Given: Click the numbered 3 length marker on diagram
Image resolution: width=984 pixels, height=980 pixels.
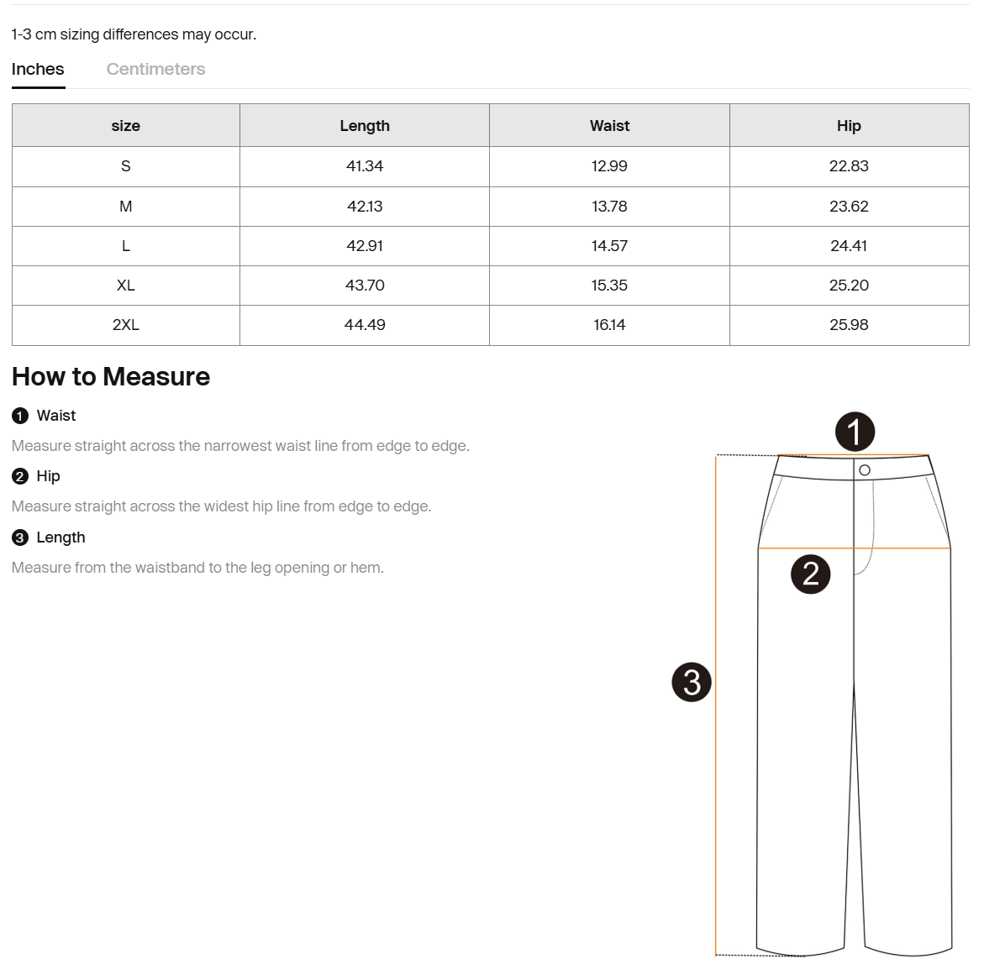Looking at the screenshot, I should 692,682.
